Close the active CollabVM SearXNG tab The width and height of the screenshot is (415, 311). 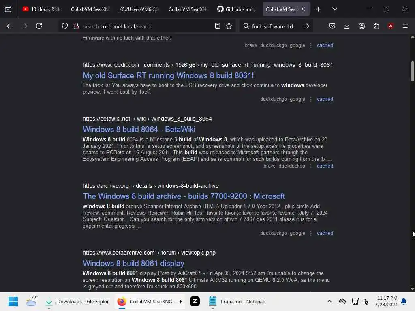[303, 9]
